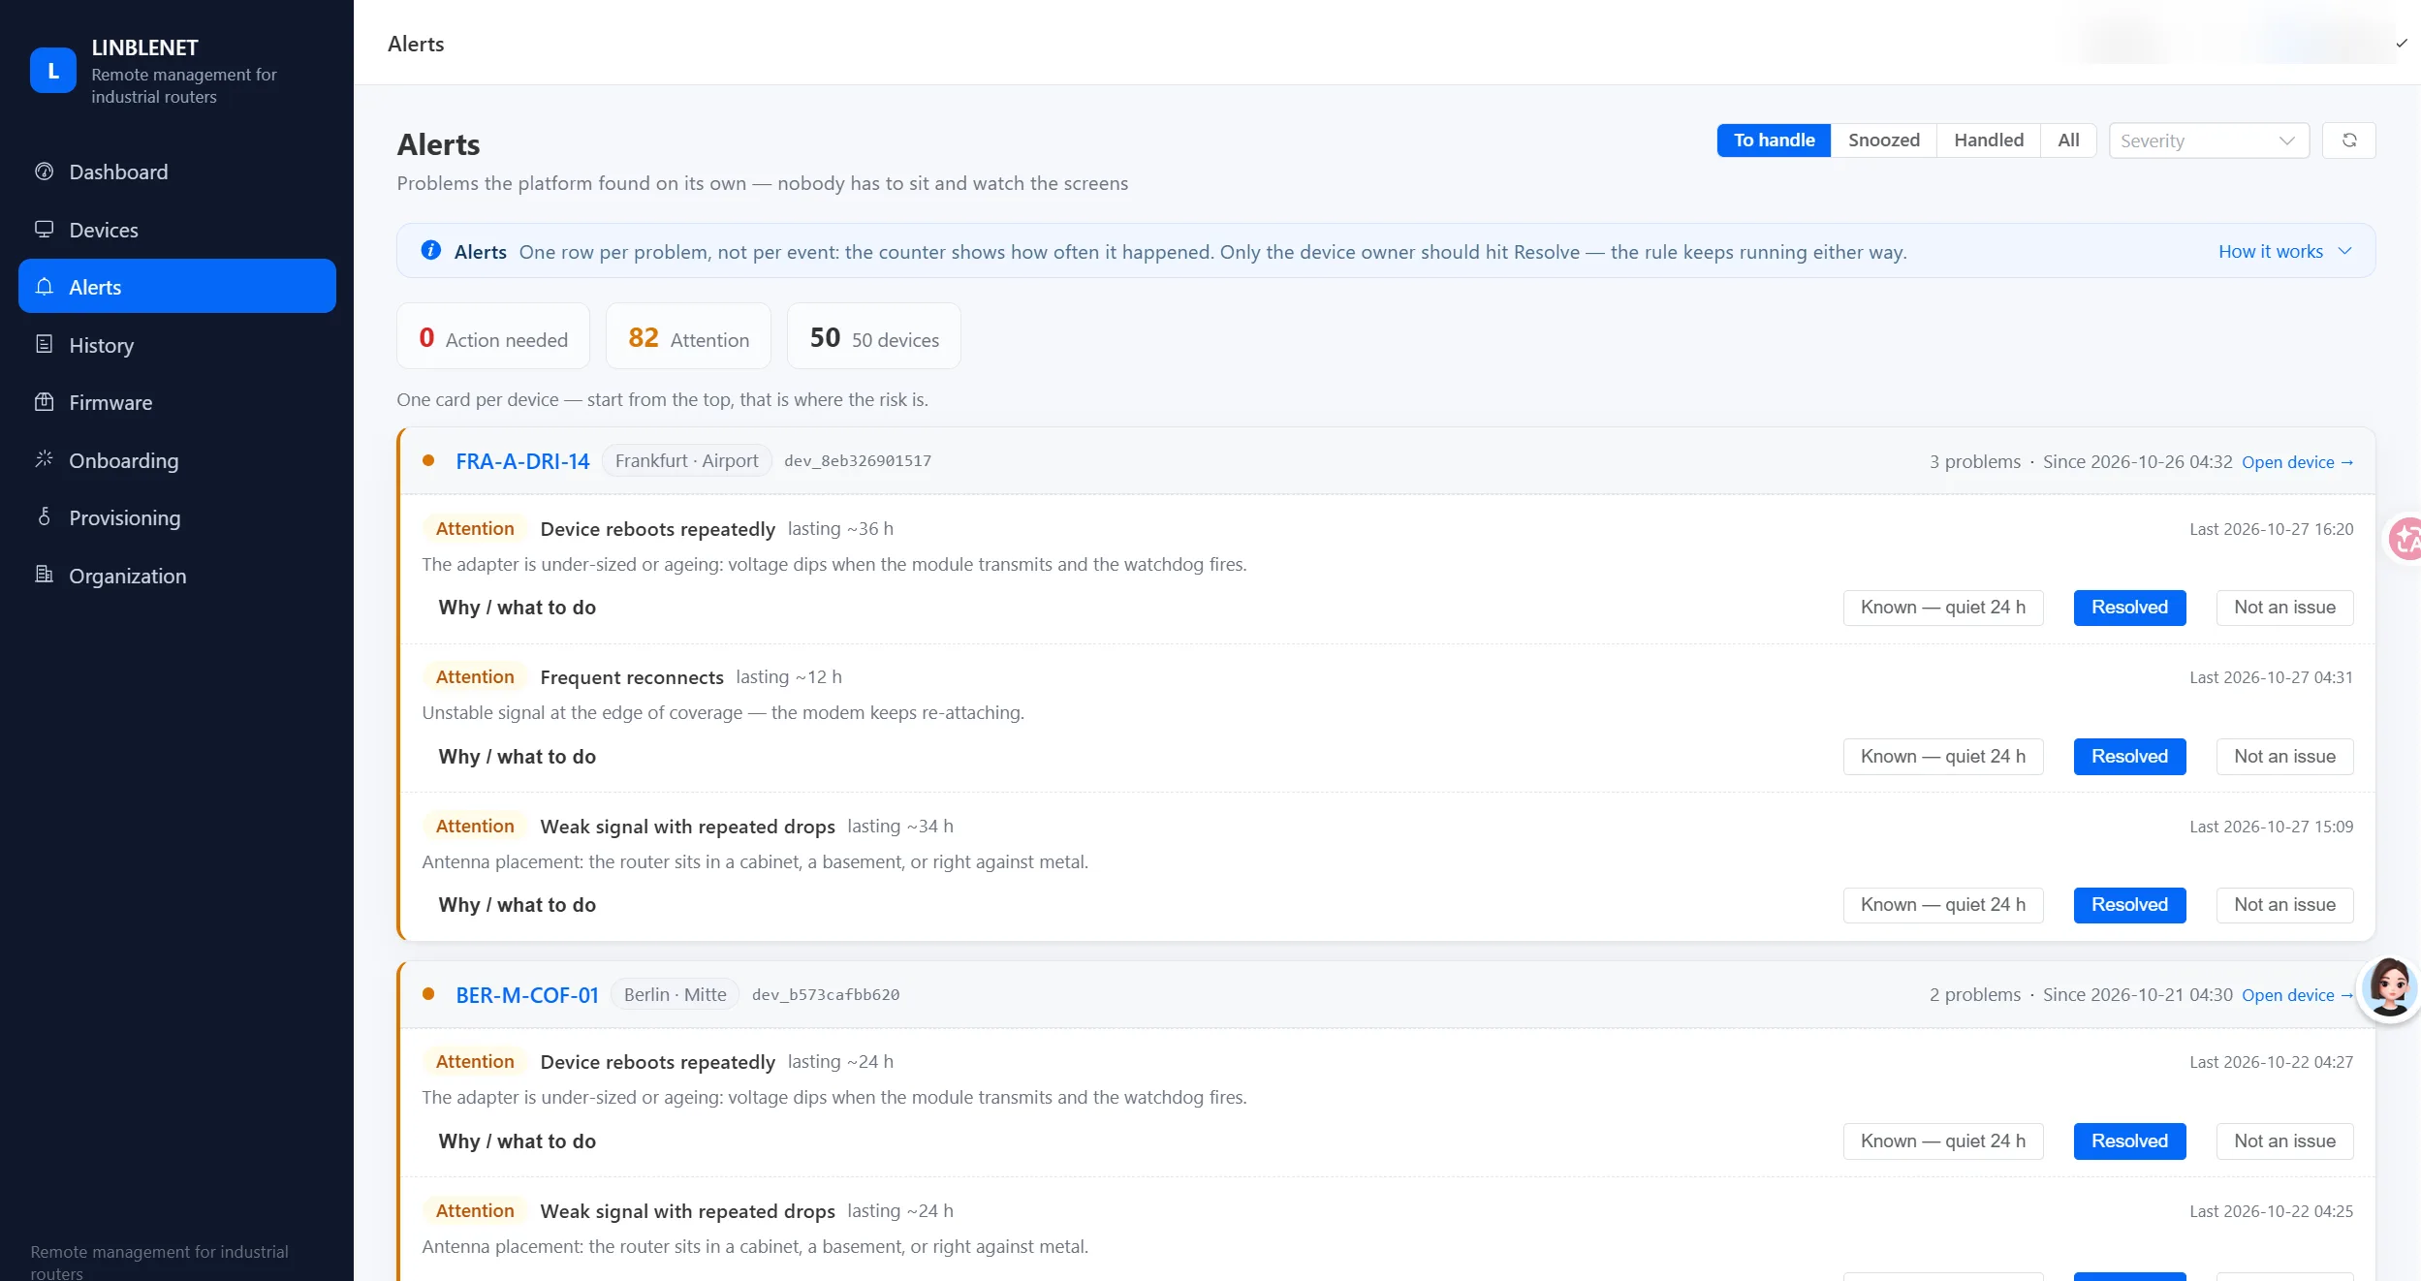Image resolution: width=2421 pixels, height=1281 pixels.
Task: Open the assistant avatar chat bubble
Action: pos(2388,987)
